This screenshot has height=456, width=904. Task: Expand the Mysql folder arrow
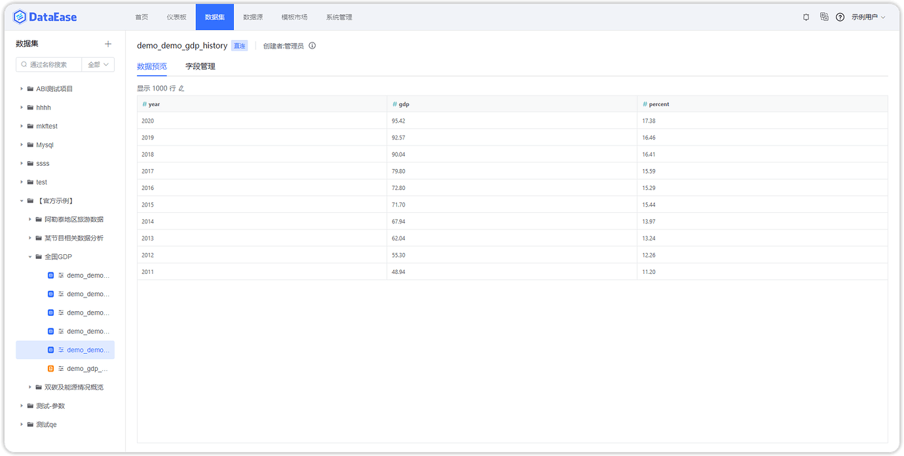click(x=22, y=145)
